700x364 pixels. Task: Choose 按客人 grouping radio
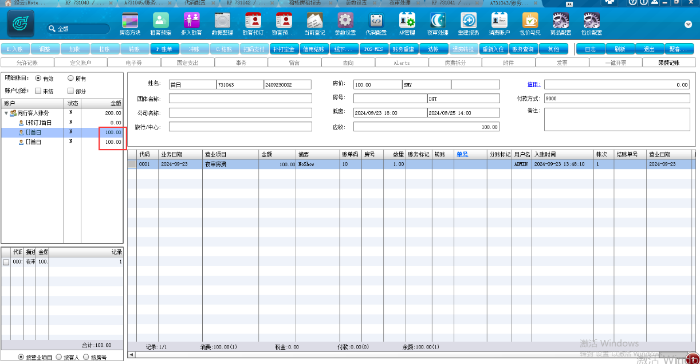pos(58,357)
